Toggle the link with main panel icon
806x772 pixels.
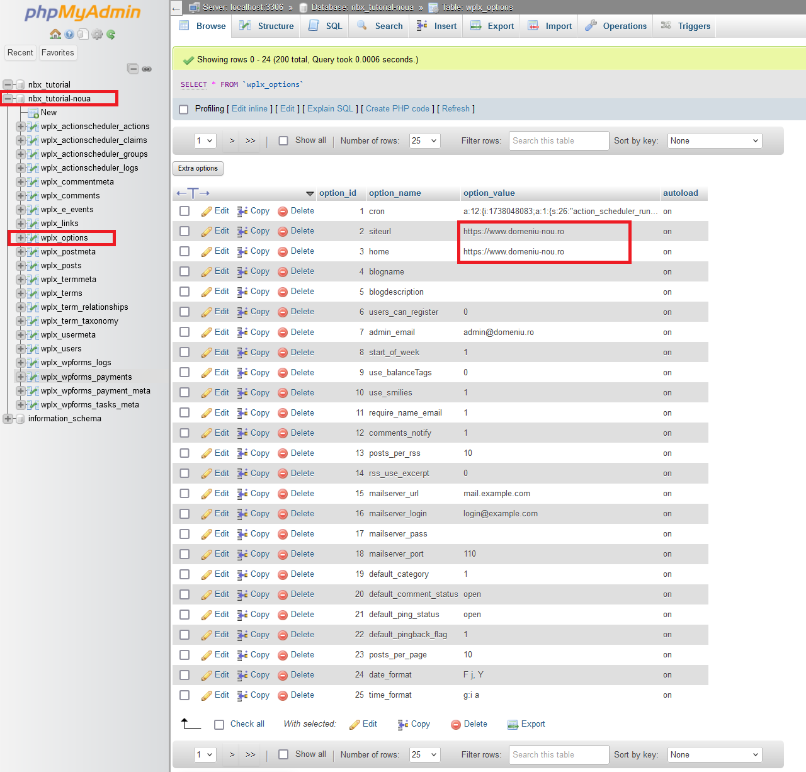click(147, 69)
